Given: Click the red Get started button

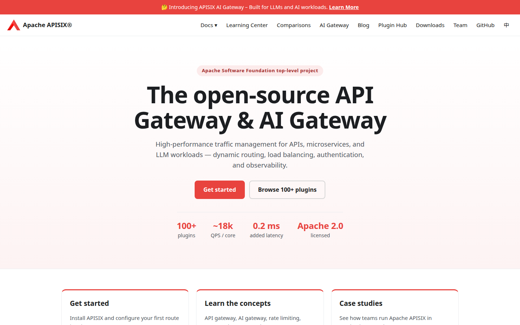Looking at the screenshot, I should coord(220,190).
